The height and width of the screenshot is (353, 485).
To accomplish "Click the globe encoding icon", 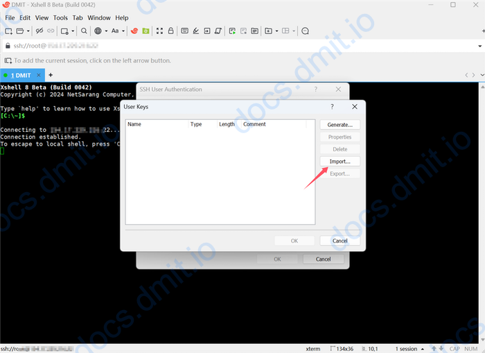I will [98, 31].
